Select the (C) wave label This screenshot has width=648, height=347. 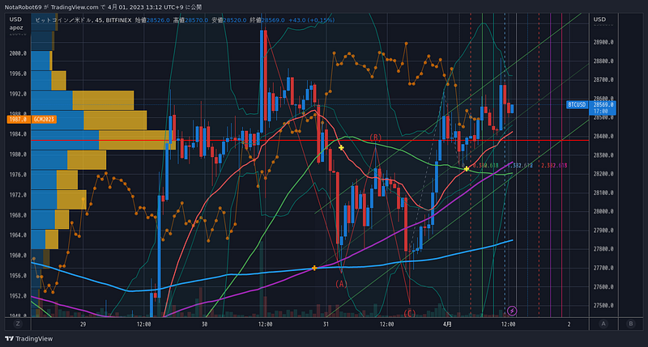click(x=409, y=313)
